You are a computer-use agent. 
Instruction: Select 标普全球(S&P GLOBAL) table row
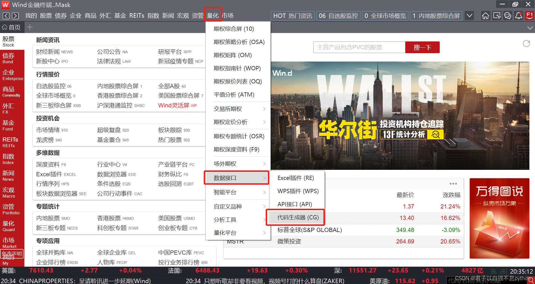click(x=344, y=230)
